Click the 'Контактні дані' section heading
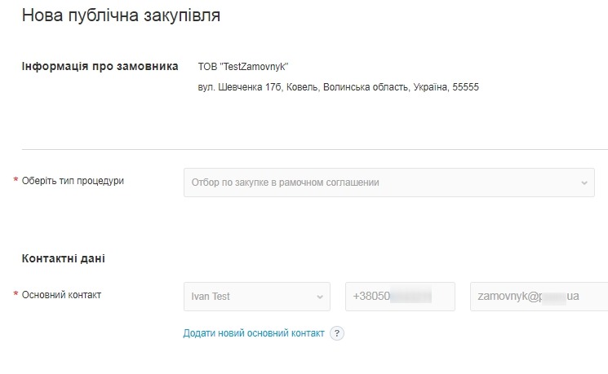This screenshot has height=374, width=608. click(x=64, y=258)
